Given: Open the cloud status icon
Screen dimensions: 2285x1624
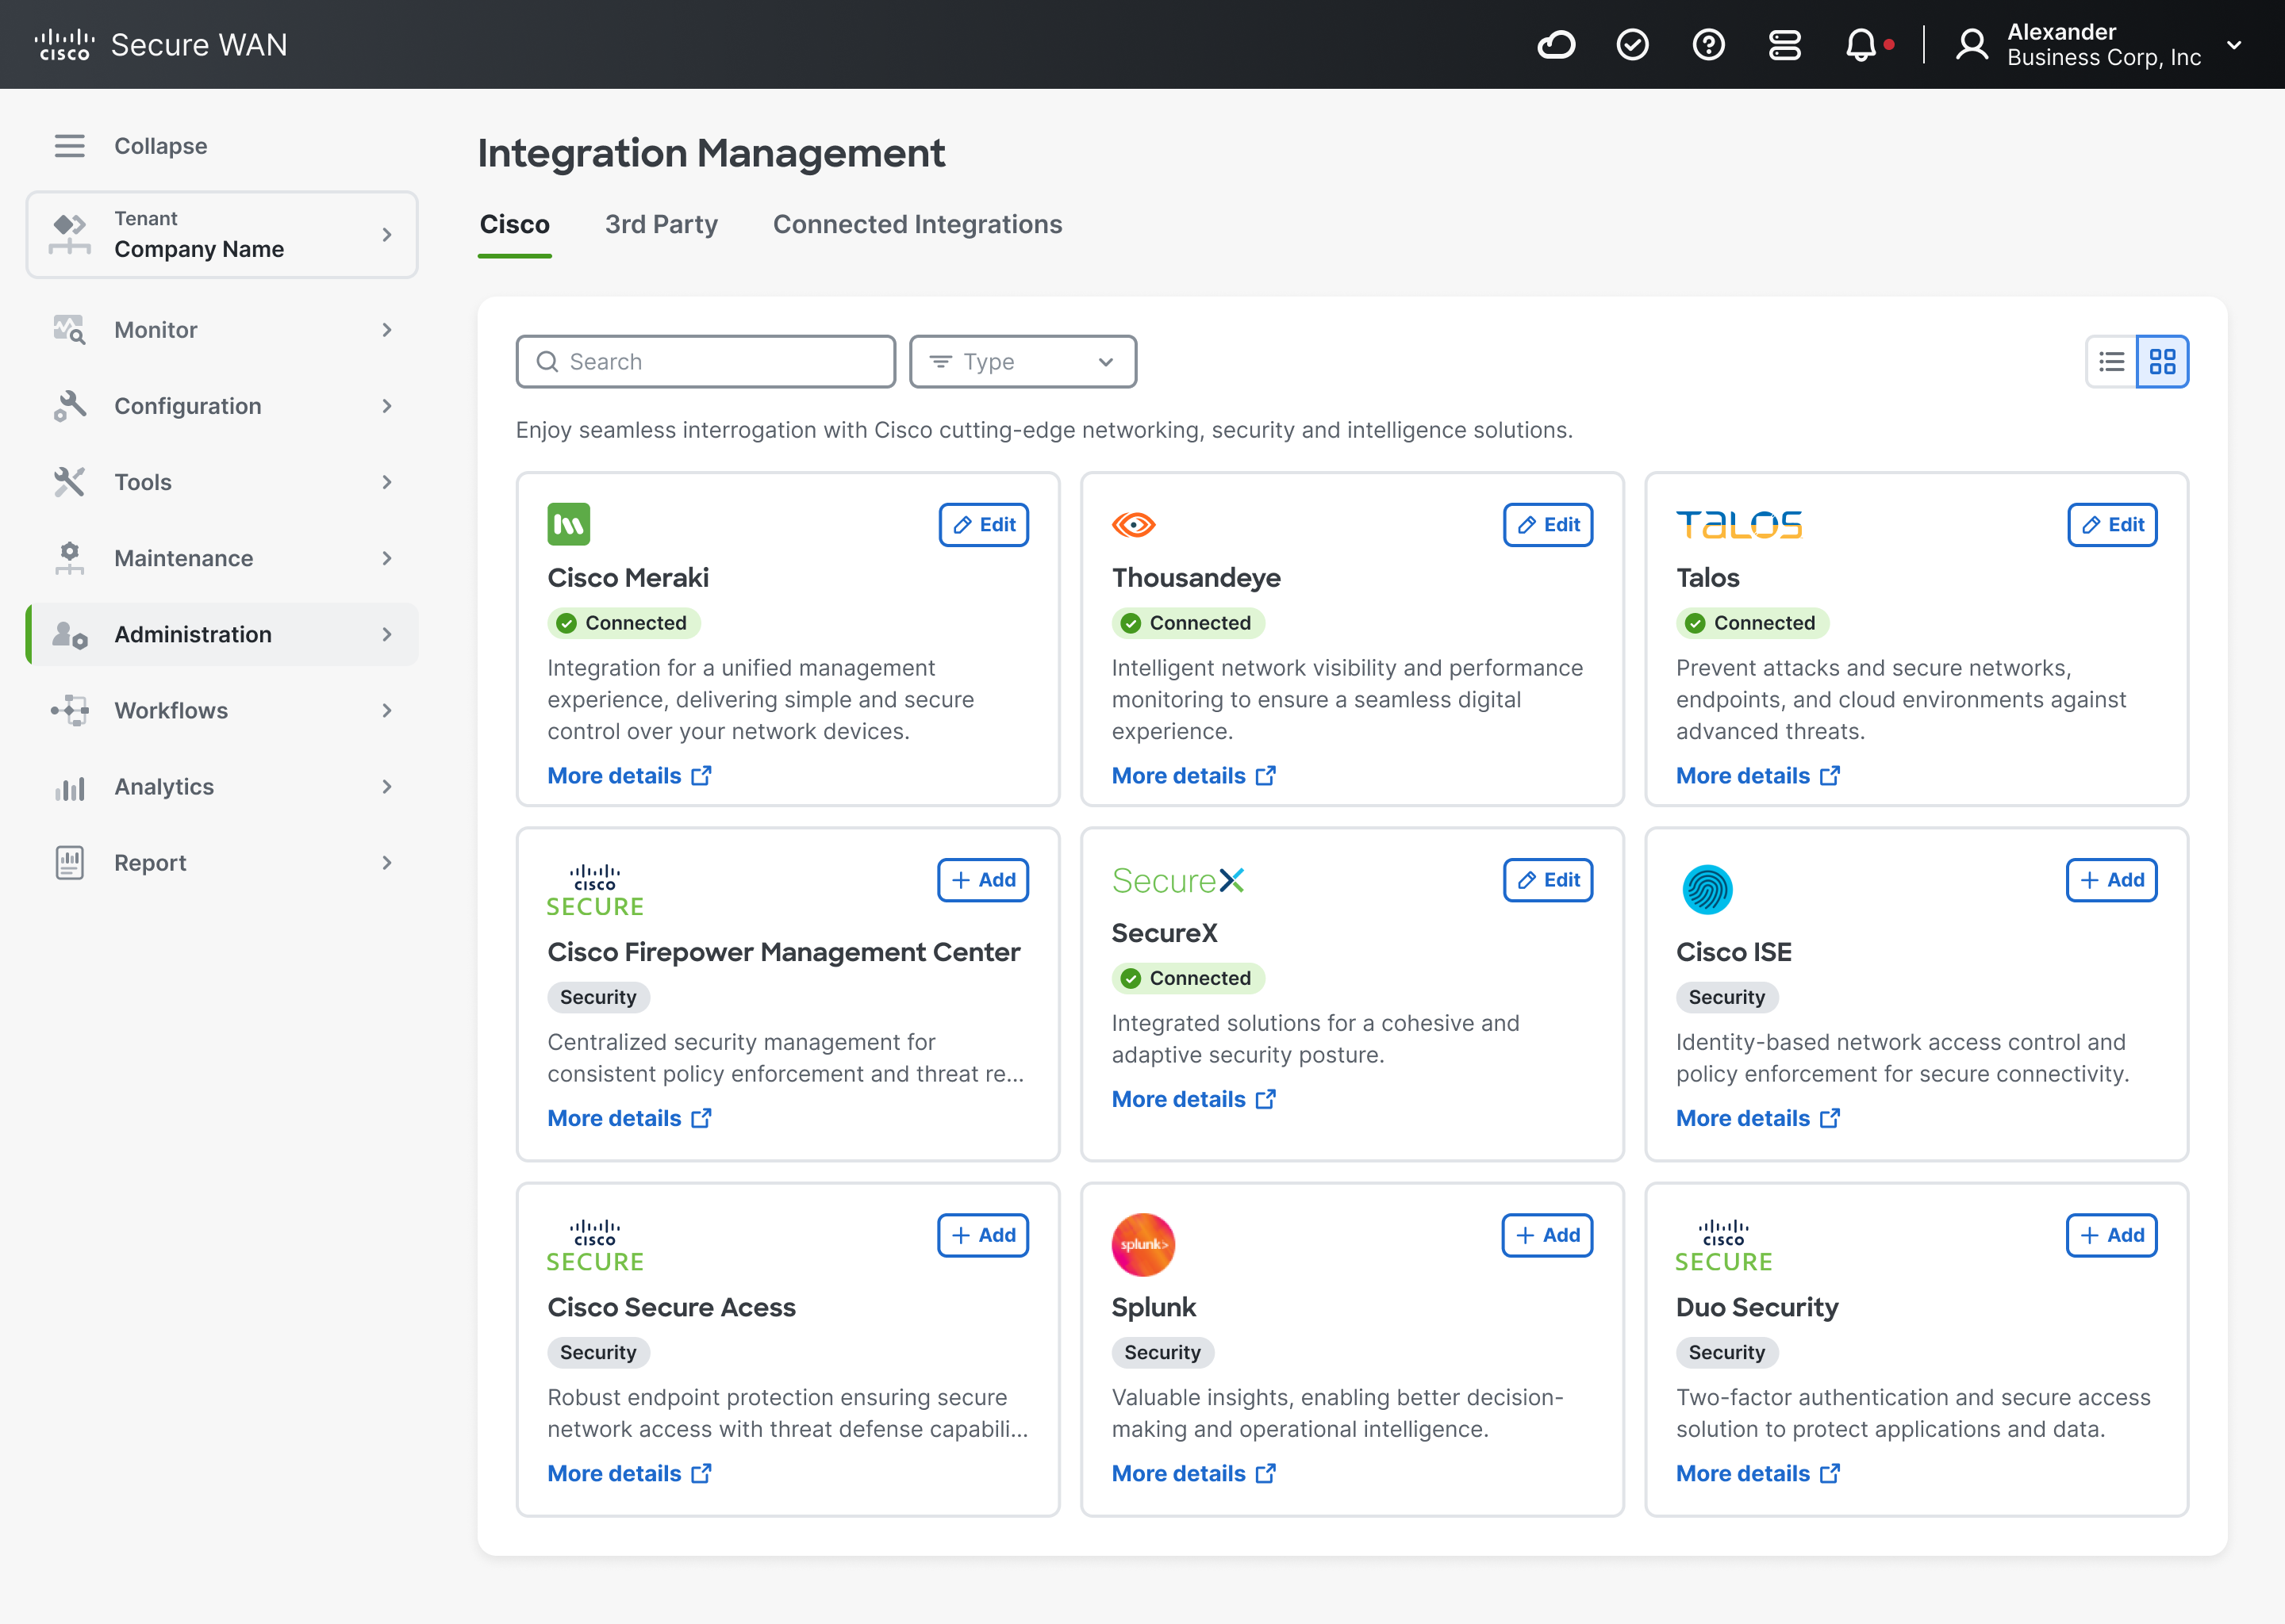Looking at the screenshot, I should [1557, 45].
